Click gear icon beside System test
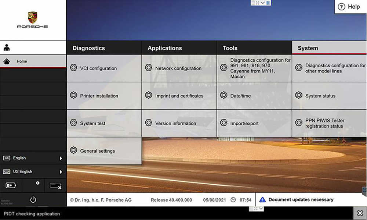 pyautogui.click(x=73, y=123)
